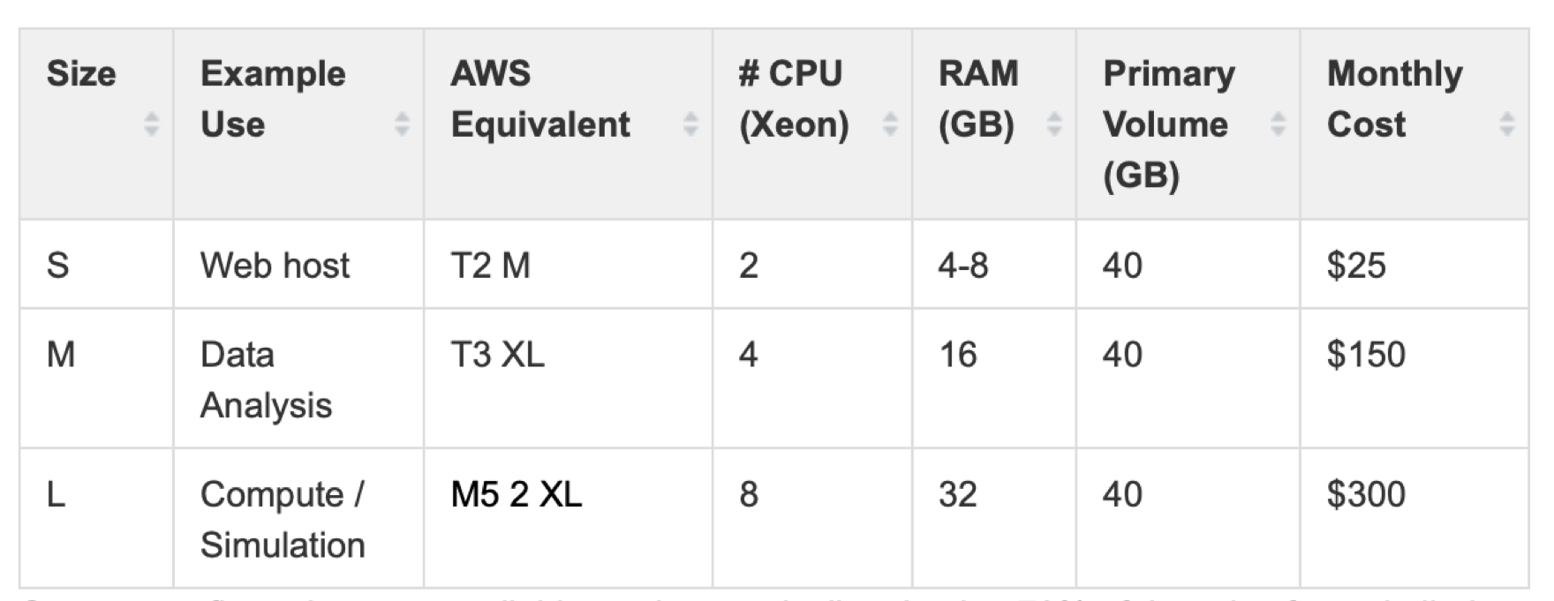
Task: Click sort arrows in Size column
Action: click(151, 124)
